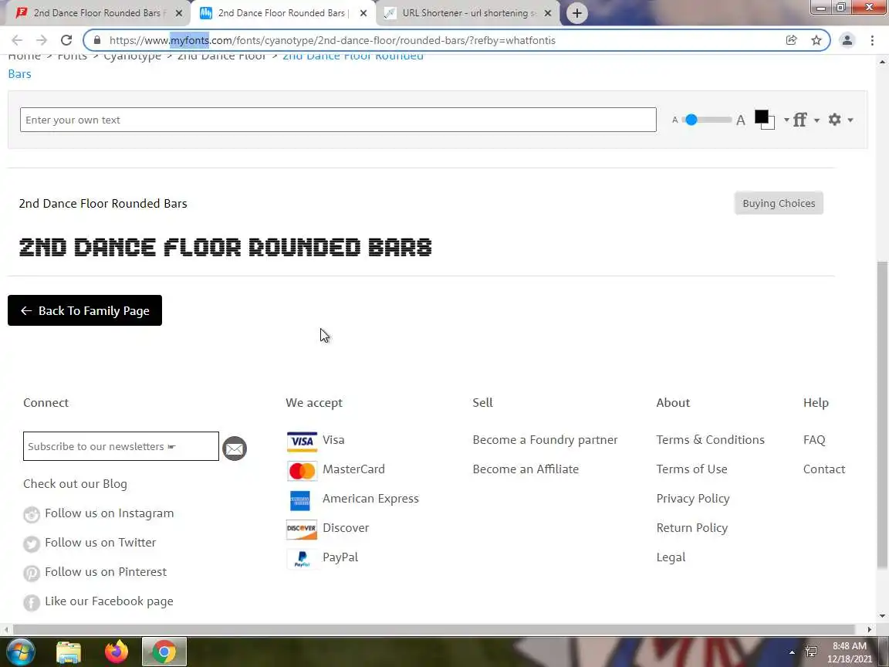Click the Bars breadcrumb link
This screenshot has width=889, height=667.
point(20,74)
